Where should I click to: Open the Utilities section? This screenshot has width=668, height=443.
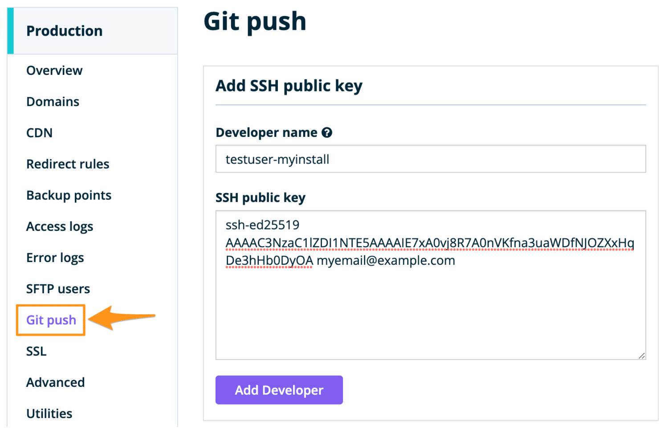click(49, 413)
